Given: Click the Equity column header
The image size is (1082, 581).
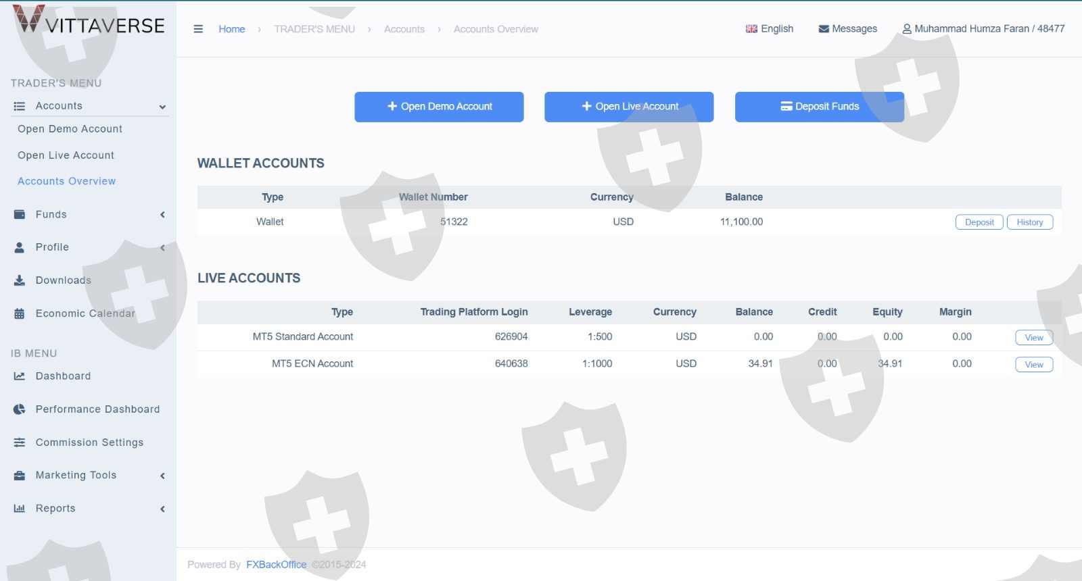Looking at the screenshot, I should [x=887, y=312].
